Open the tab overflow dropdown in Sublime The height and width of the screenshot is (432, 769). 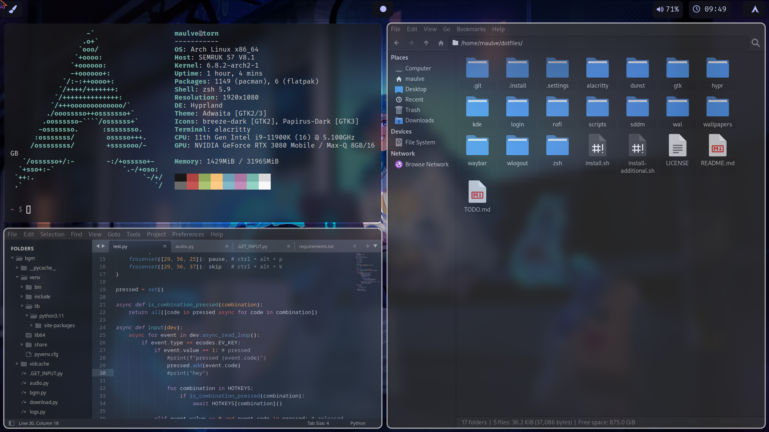tap(375, 246)
